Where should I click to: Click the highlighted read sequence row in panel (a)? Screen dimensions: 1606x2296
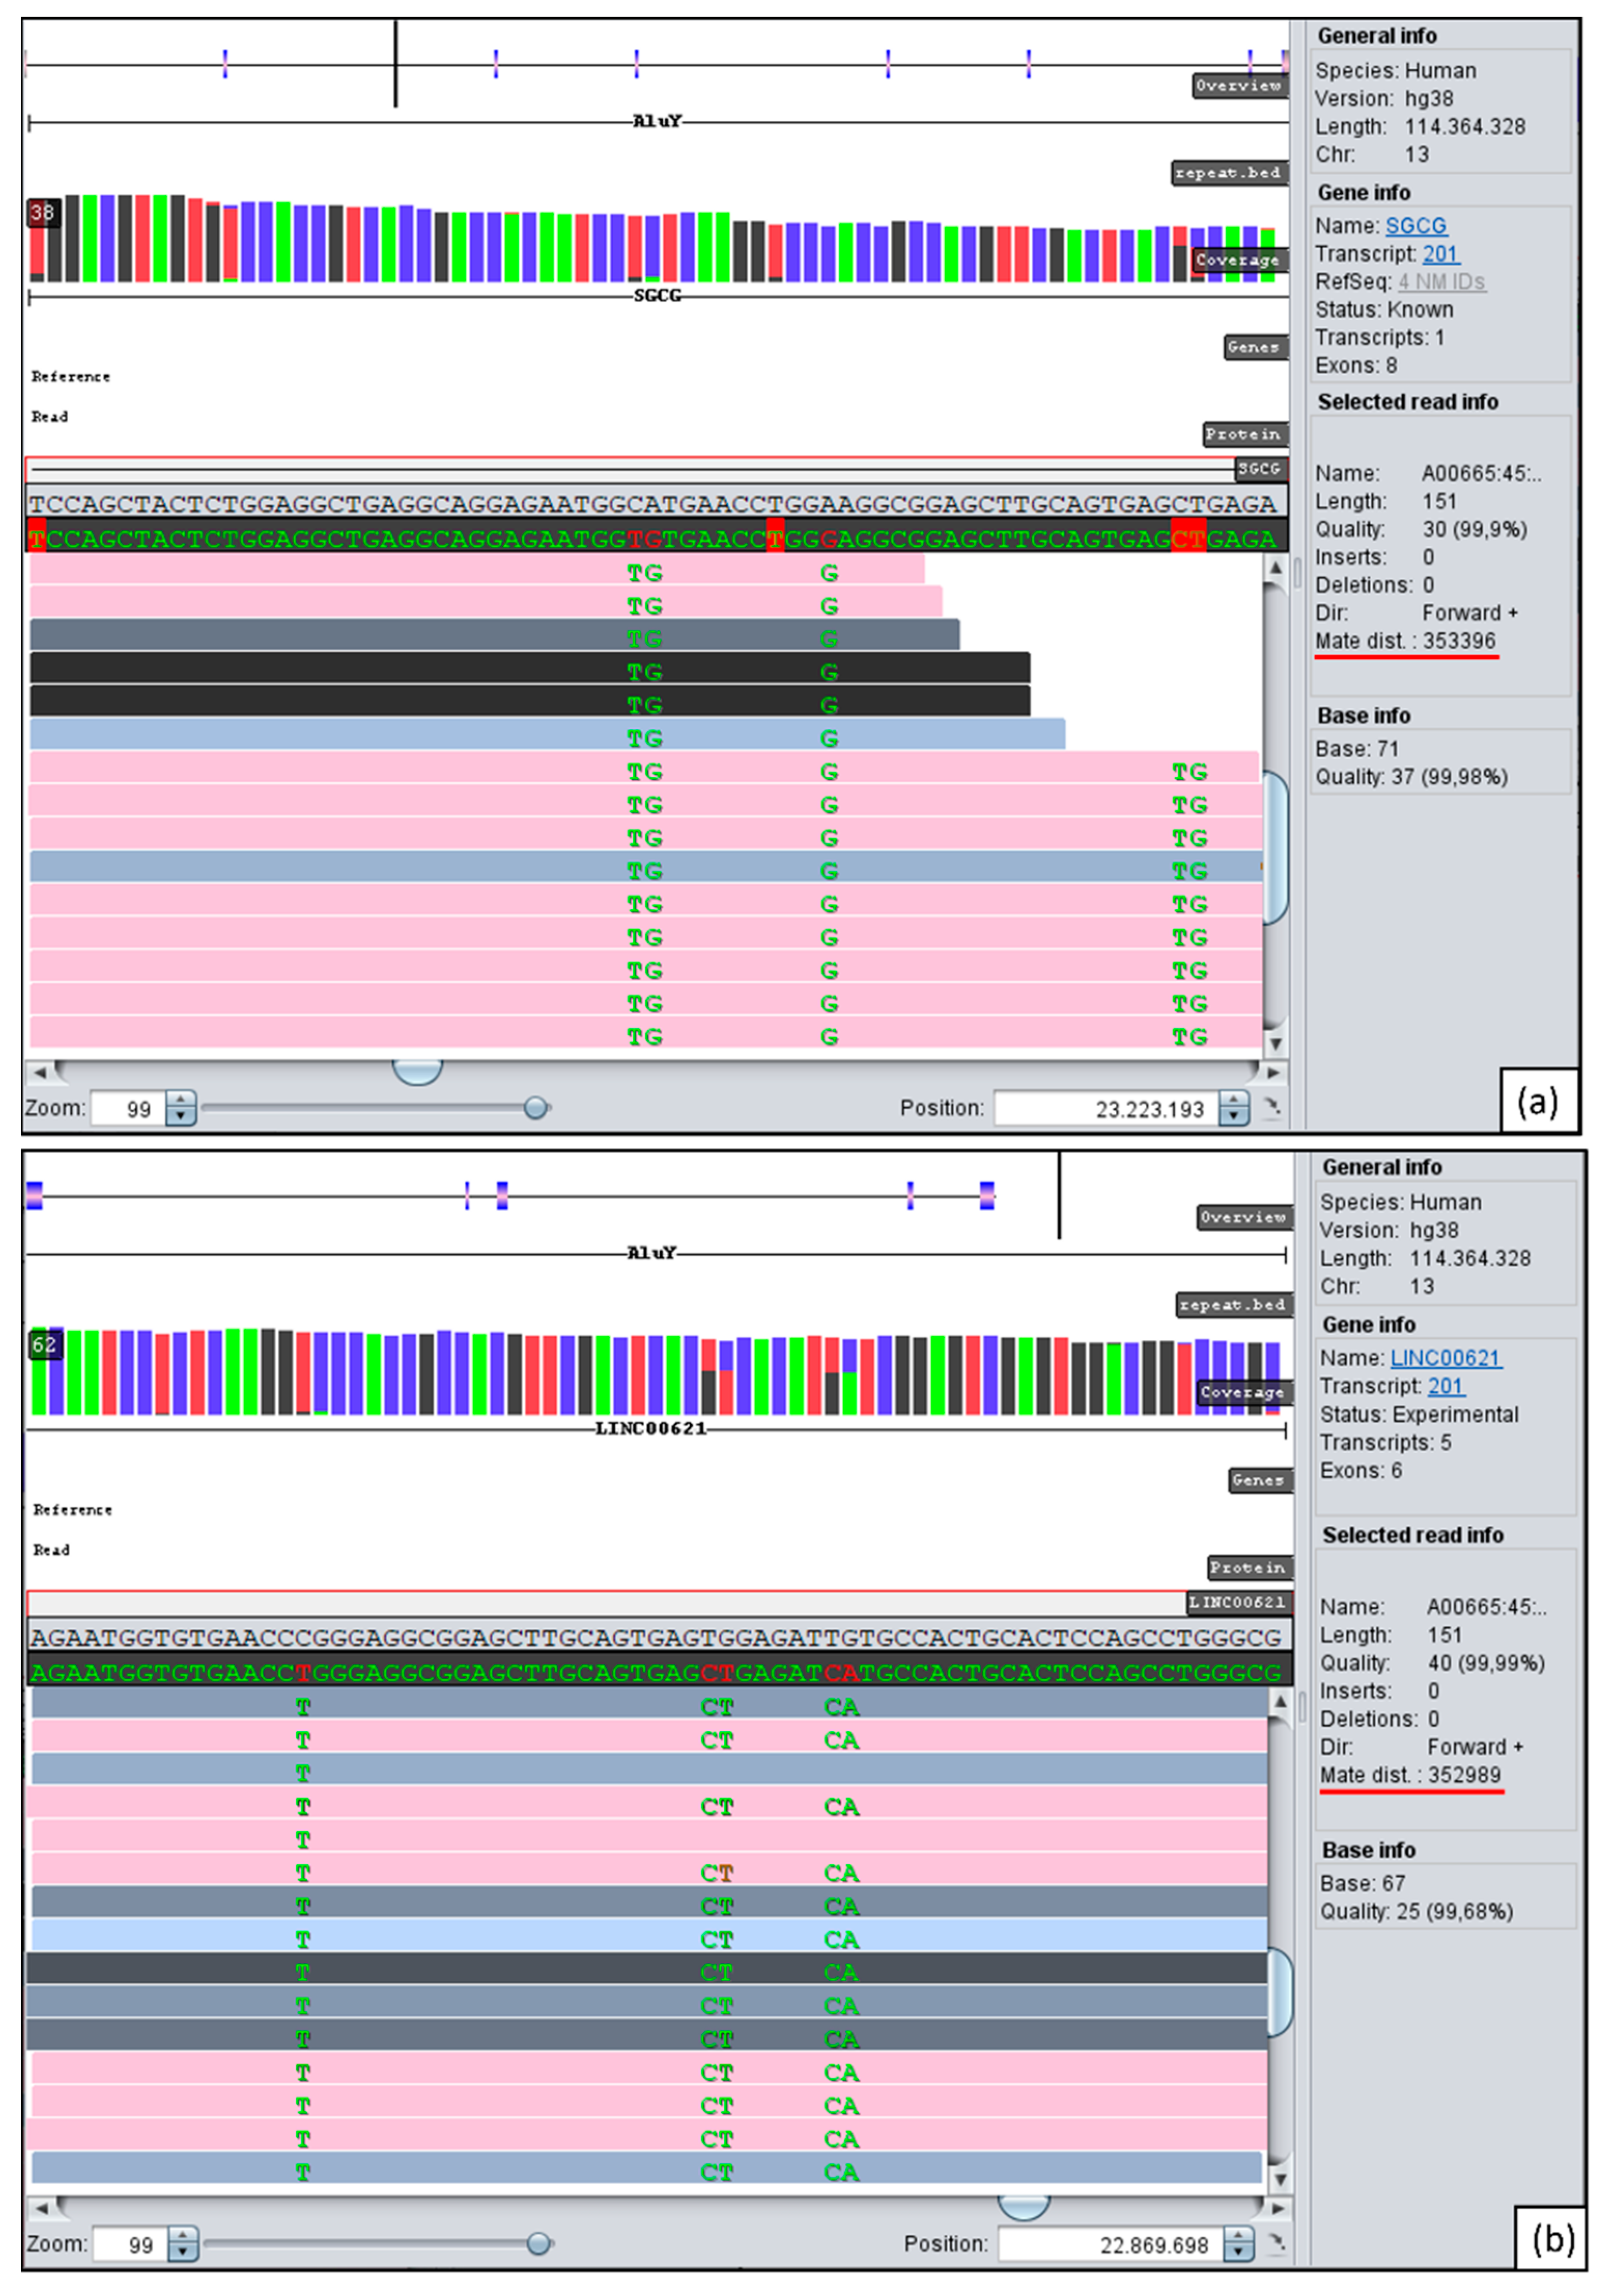coord(656,535)
